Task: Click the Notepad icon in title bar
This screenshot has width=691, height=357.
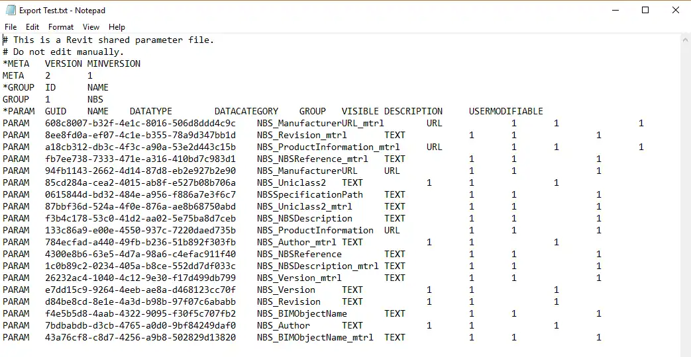Action: point(9,11)
